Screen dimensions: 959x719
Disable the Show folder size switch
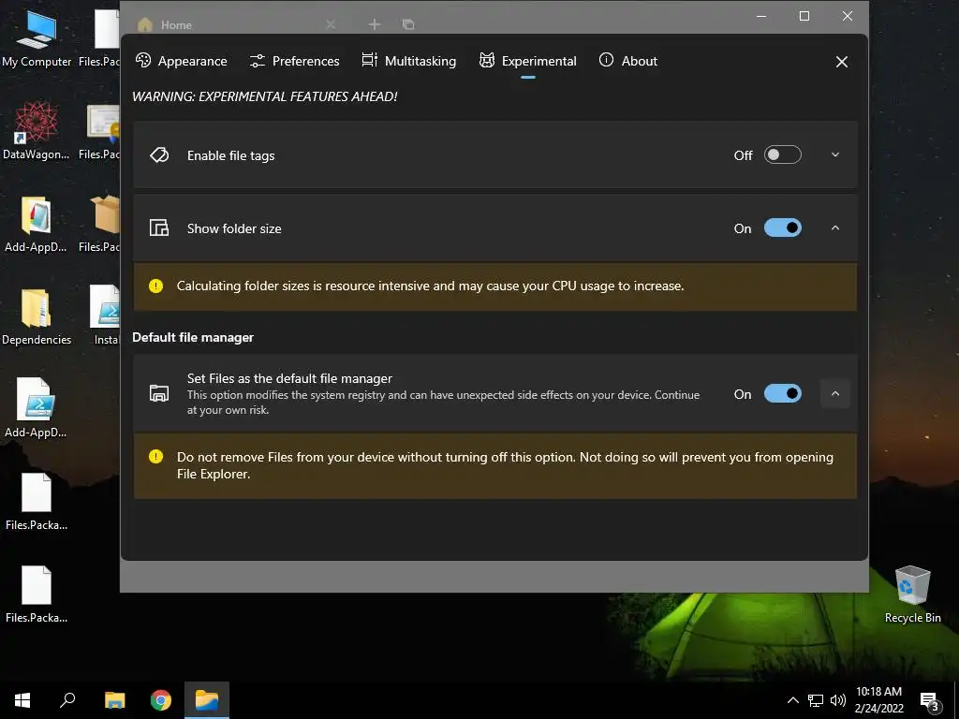pos(782,228)
